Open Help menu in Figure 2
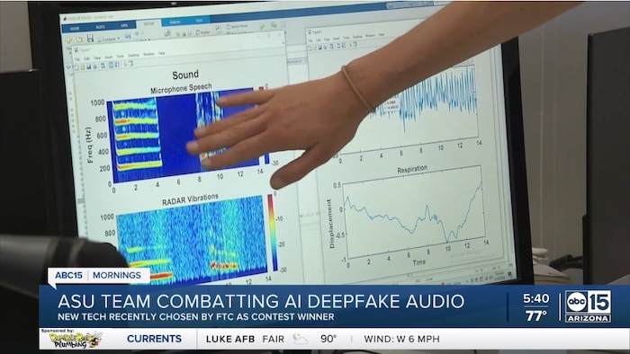The width and height of the screenshot is (630, 354). [x=382, y=34]
